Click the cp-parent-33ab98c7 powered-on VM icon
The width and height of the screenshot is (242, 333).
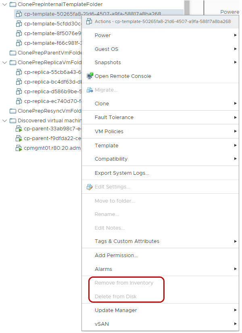pos(19,129)
